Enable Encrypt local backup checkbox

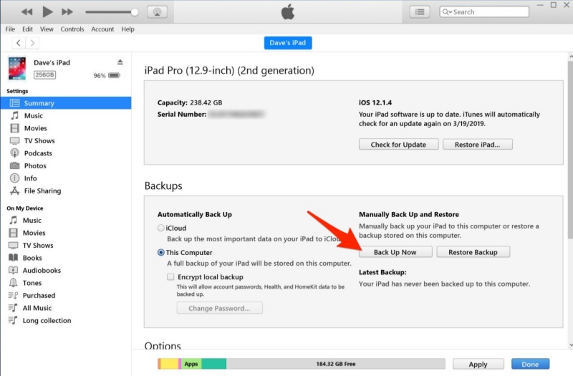(170, 276)
